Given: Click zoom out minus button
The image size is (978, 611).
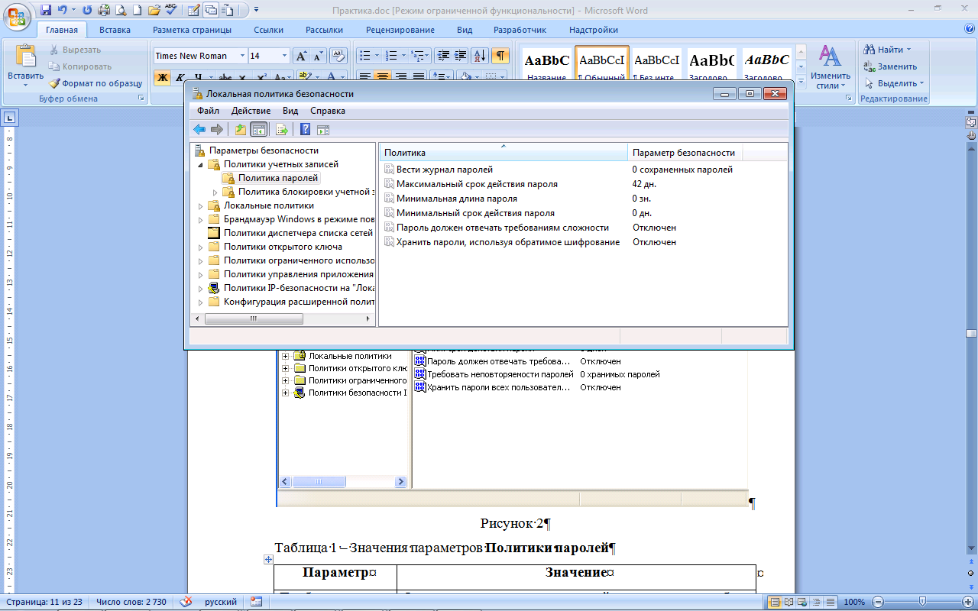Looking at the screenshot, I should click(878, 602).
